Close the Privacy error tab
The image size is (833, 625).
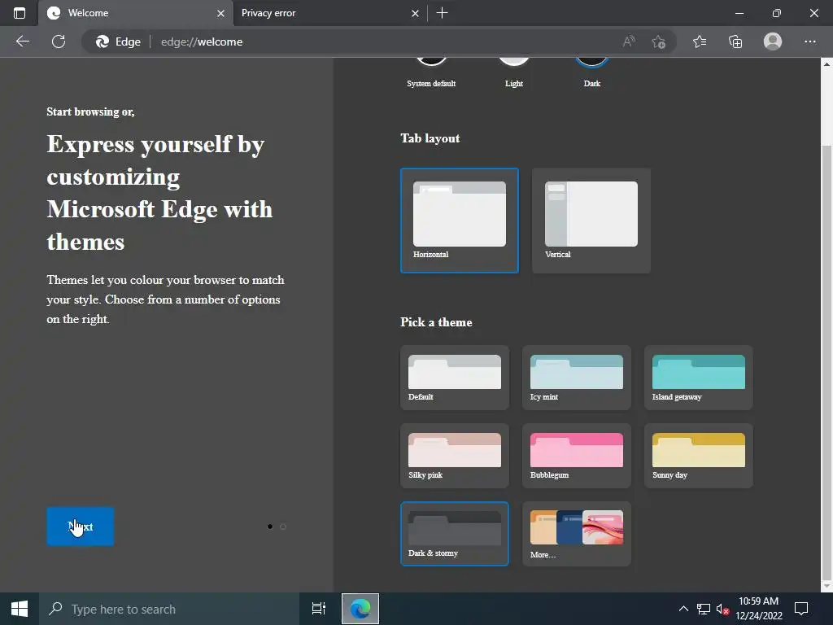pos(415,13)
